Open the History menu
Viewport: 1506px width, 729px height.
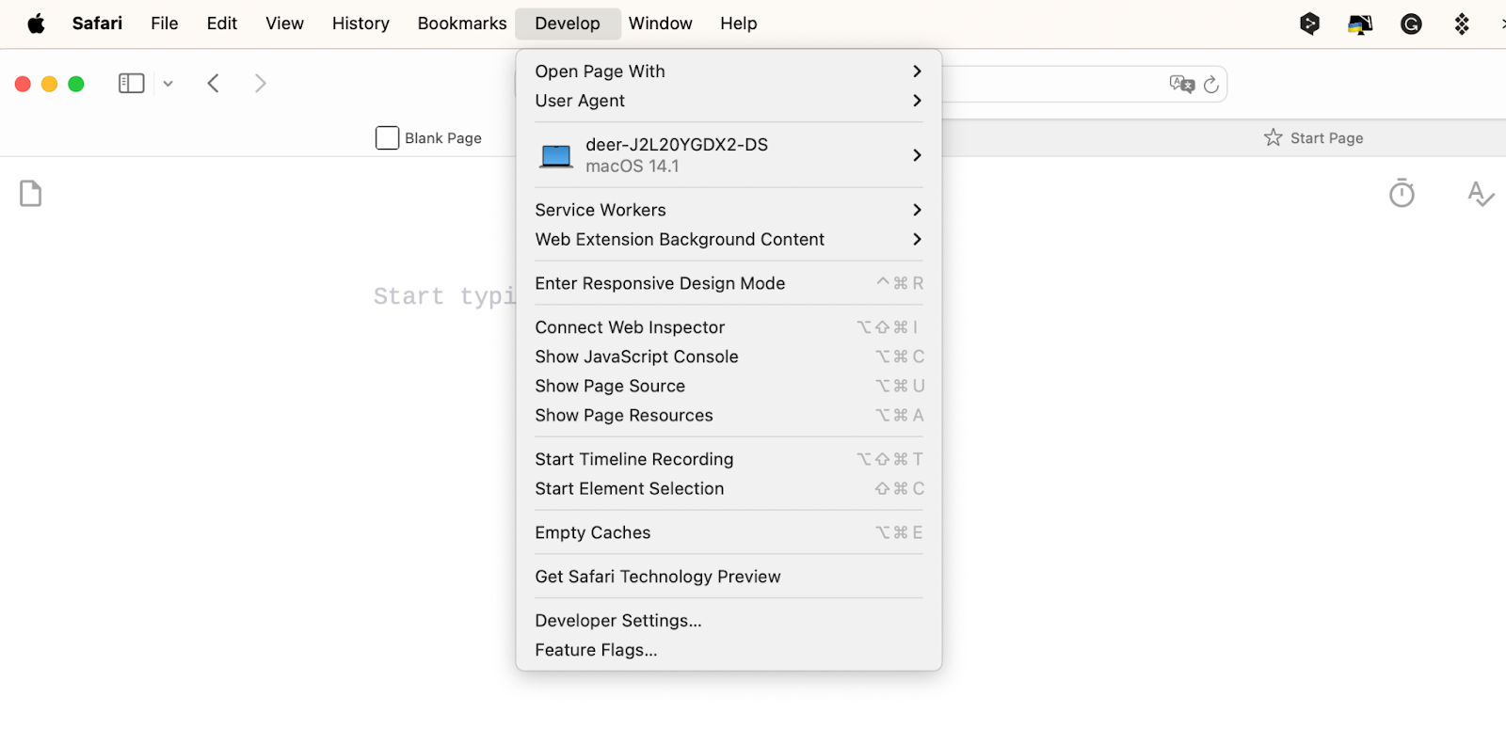360,24
